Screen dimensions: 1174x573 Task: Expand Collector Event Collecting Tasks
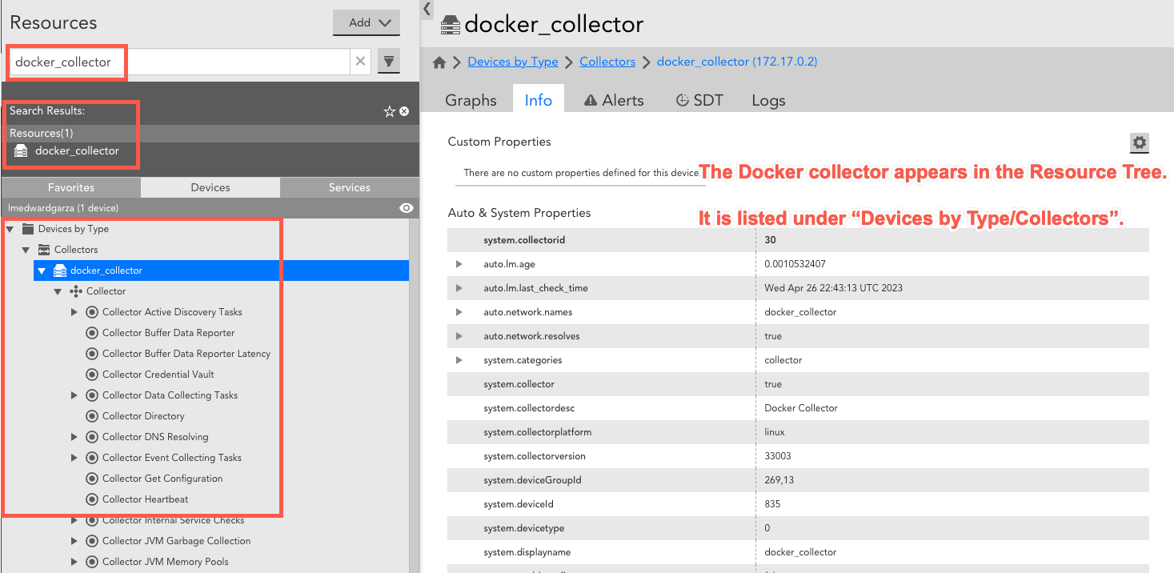pos(74,458)
